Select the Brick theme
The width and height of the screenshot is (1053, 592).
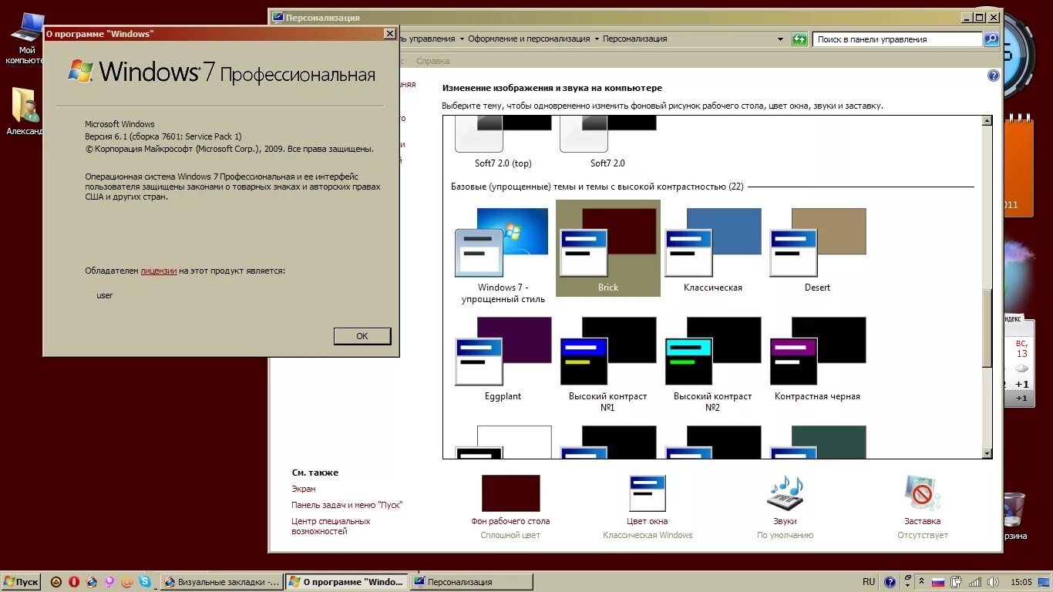point(607,248)
